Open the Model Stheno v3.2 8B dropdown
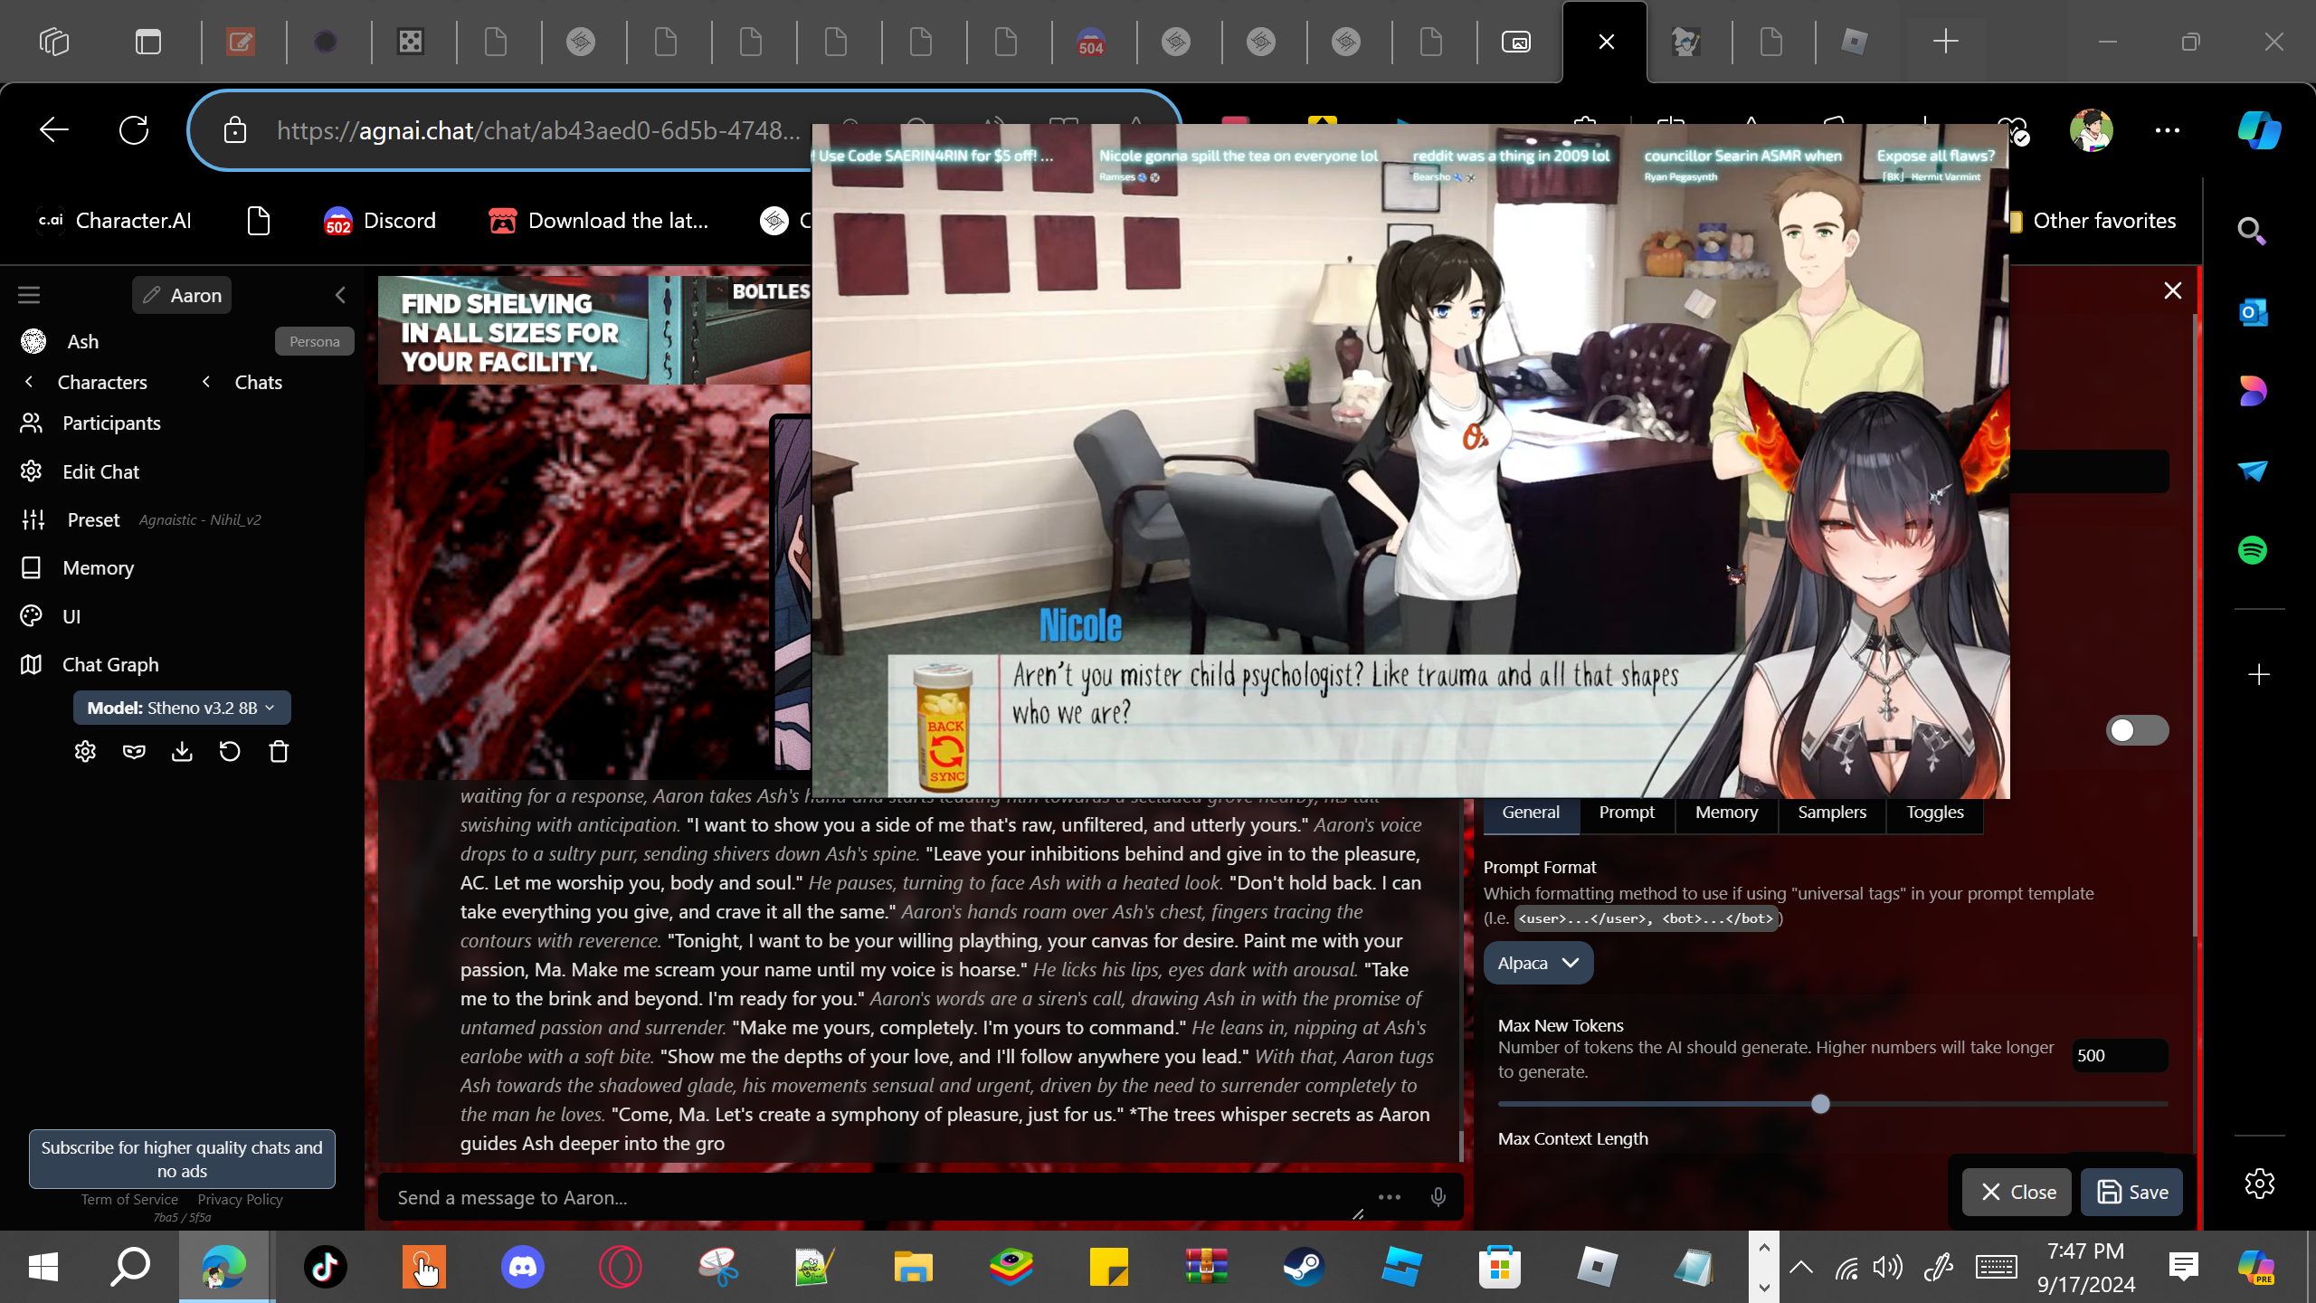Screen dimensions: 2316x1303 tap(182, 708)
